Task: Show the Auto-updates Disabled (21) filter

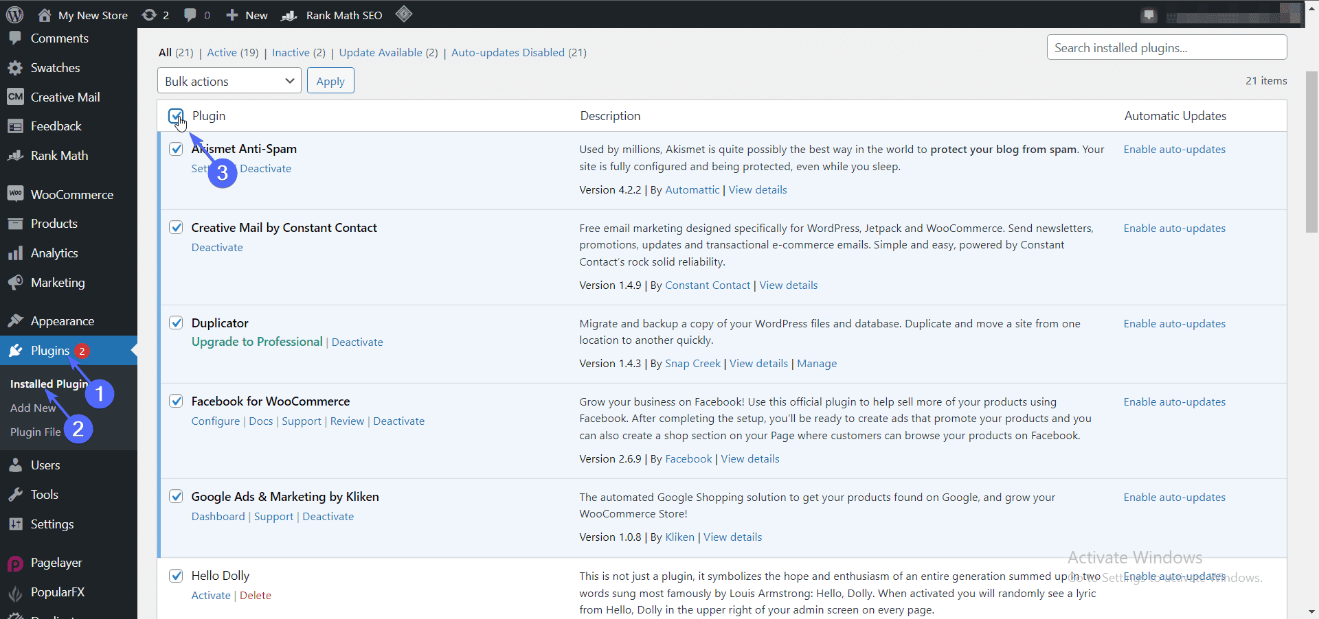Action: tap(519, 53)
